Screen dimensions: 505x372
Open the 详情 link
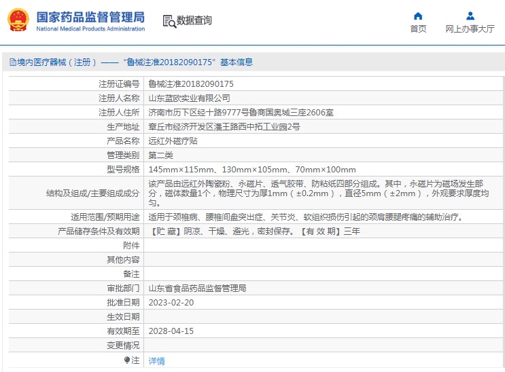(156, 361)
